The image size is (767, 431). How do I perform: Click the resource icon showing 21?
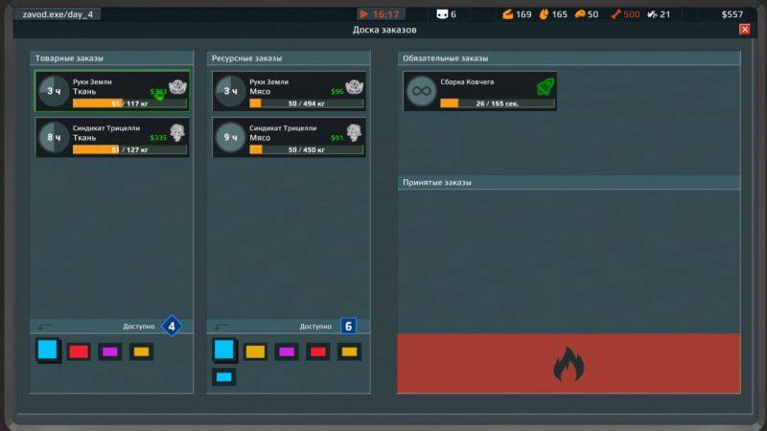click(x=652, y=14)
